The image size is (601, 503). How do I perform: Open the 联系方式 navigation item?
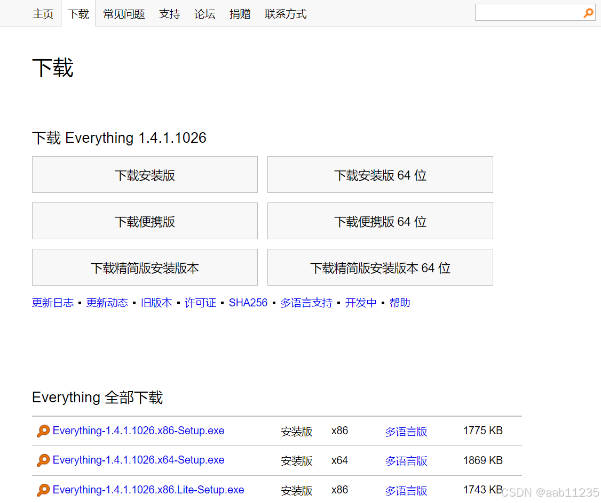pyautogui.click(x=286, y=14)
